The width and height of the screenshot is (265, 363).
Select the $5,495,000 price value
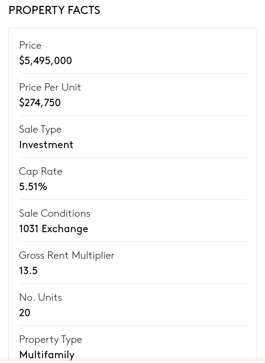point(46,61)
